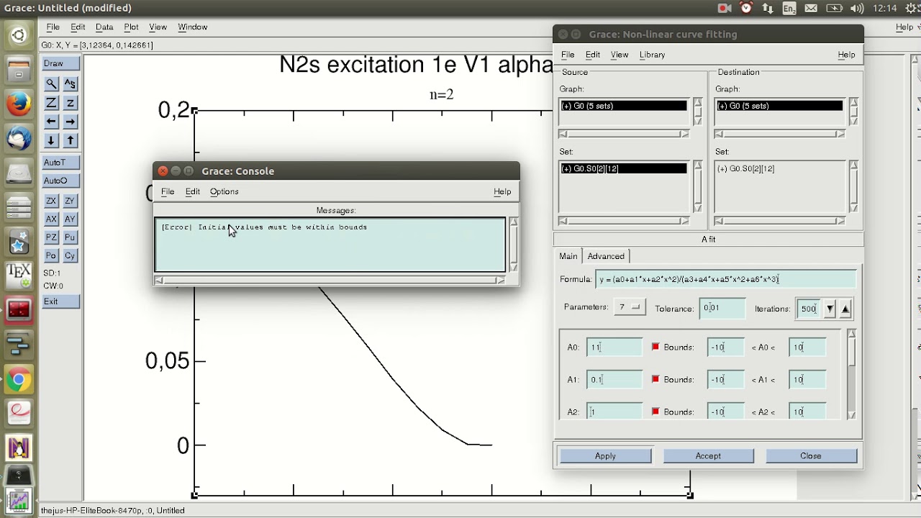Open the Files manager from the dock

19,69
